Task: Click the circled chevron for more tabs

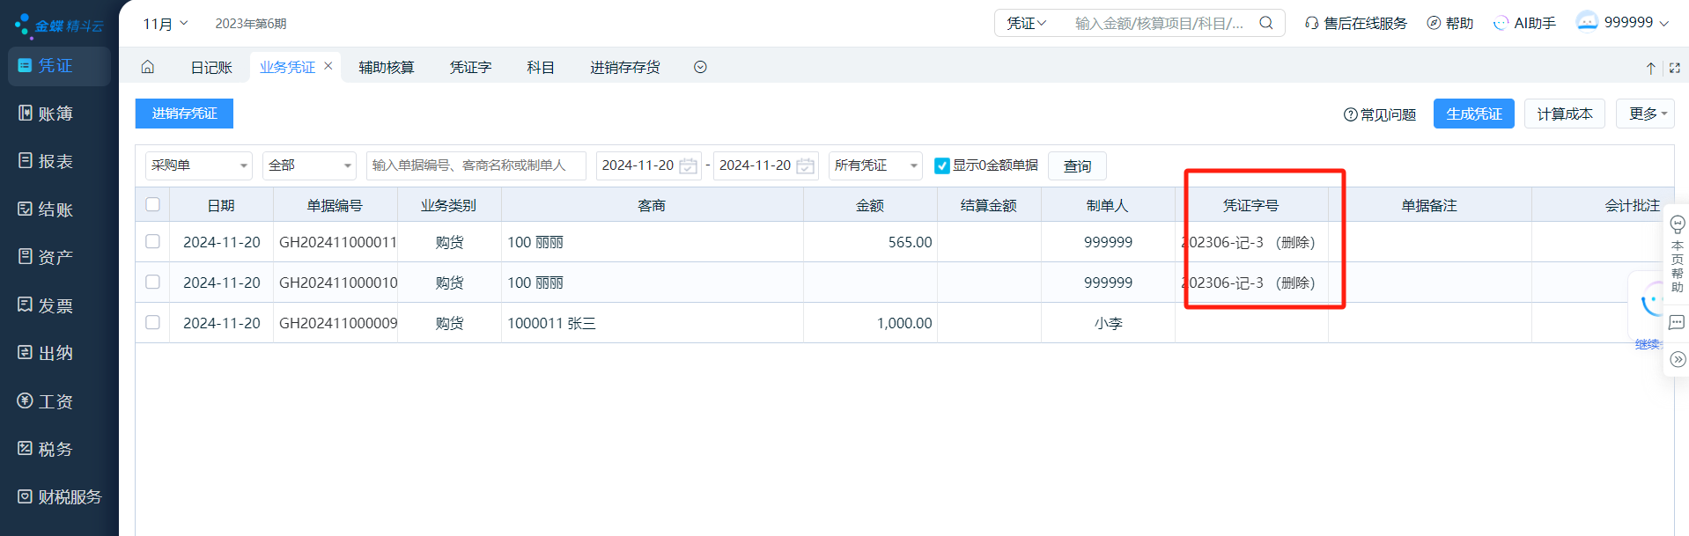Action: pos(700,67)
